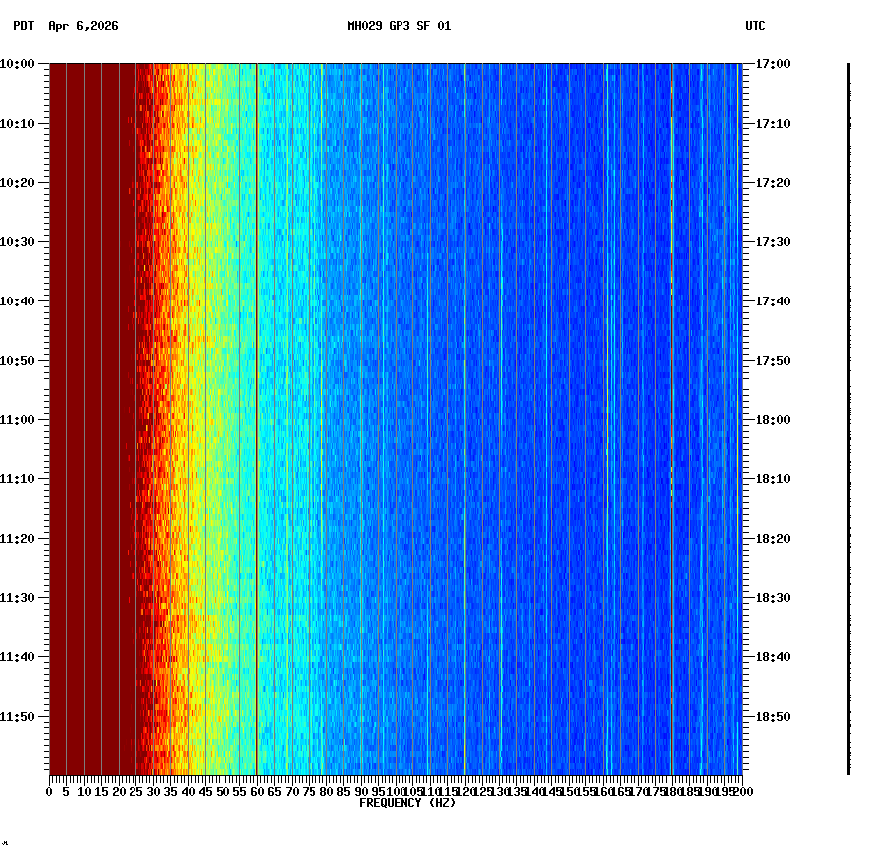Screen dimensions: 892x854
Task: Click the 50 Hz frequency tick label
Action: click(221, 792)
